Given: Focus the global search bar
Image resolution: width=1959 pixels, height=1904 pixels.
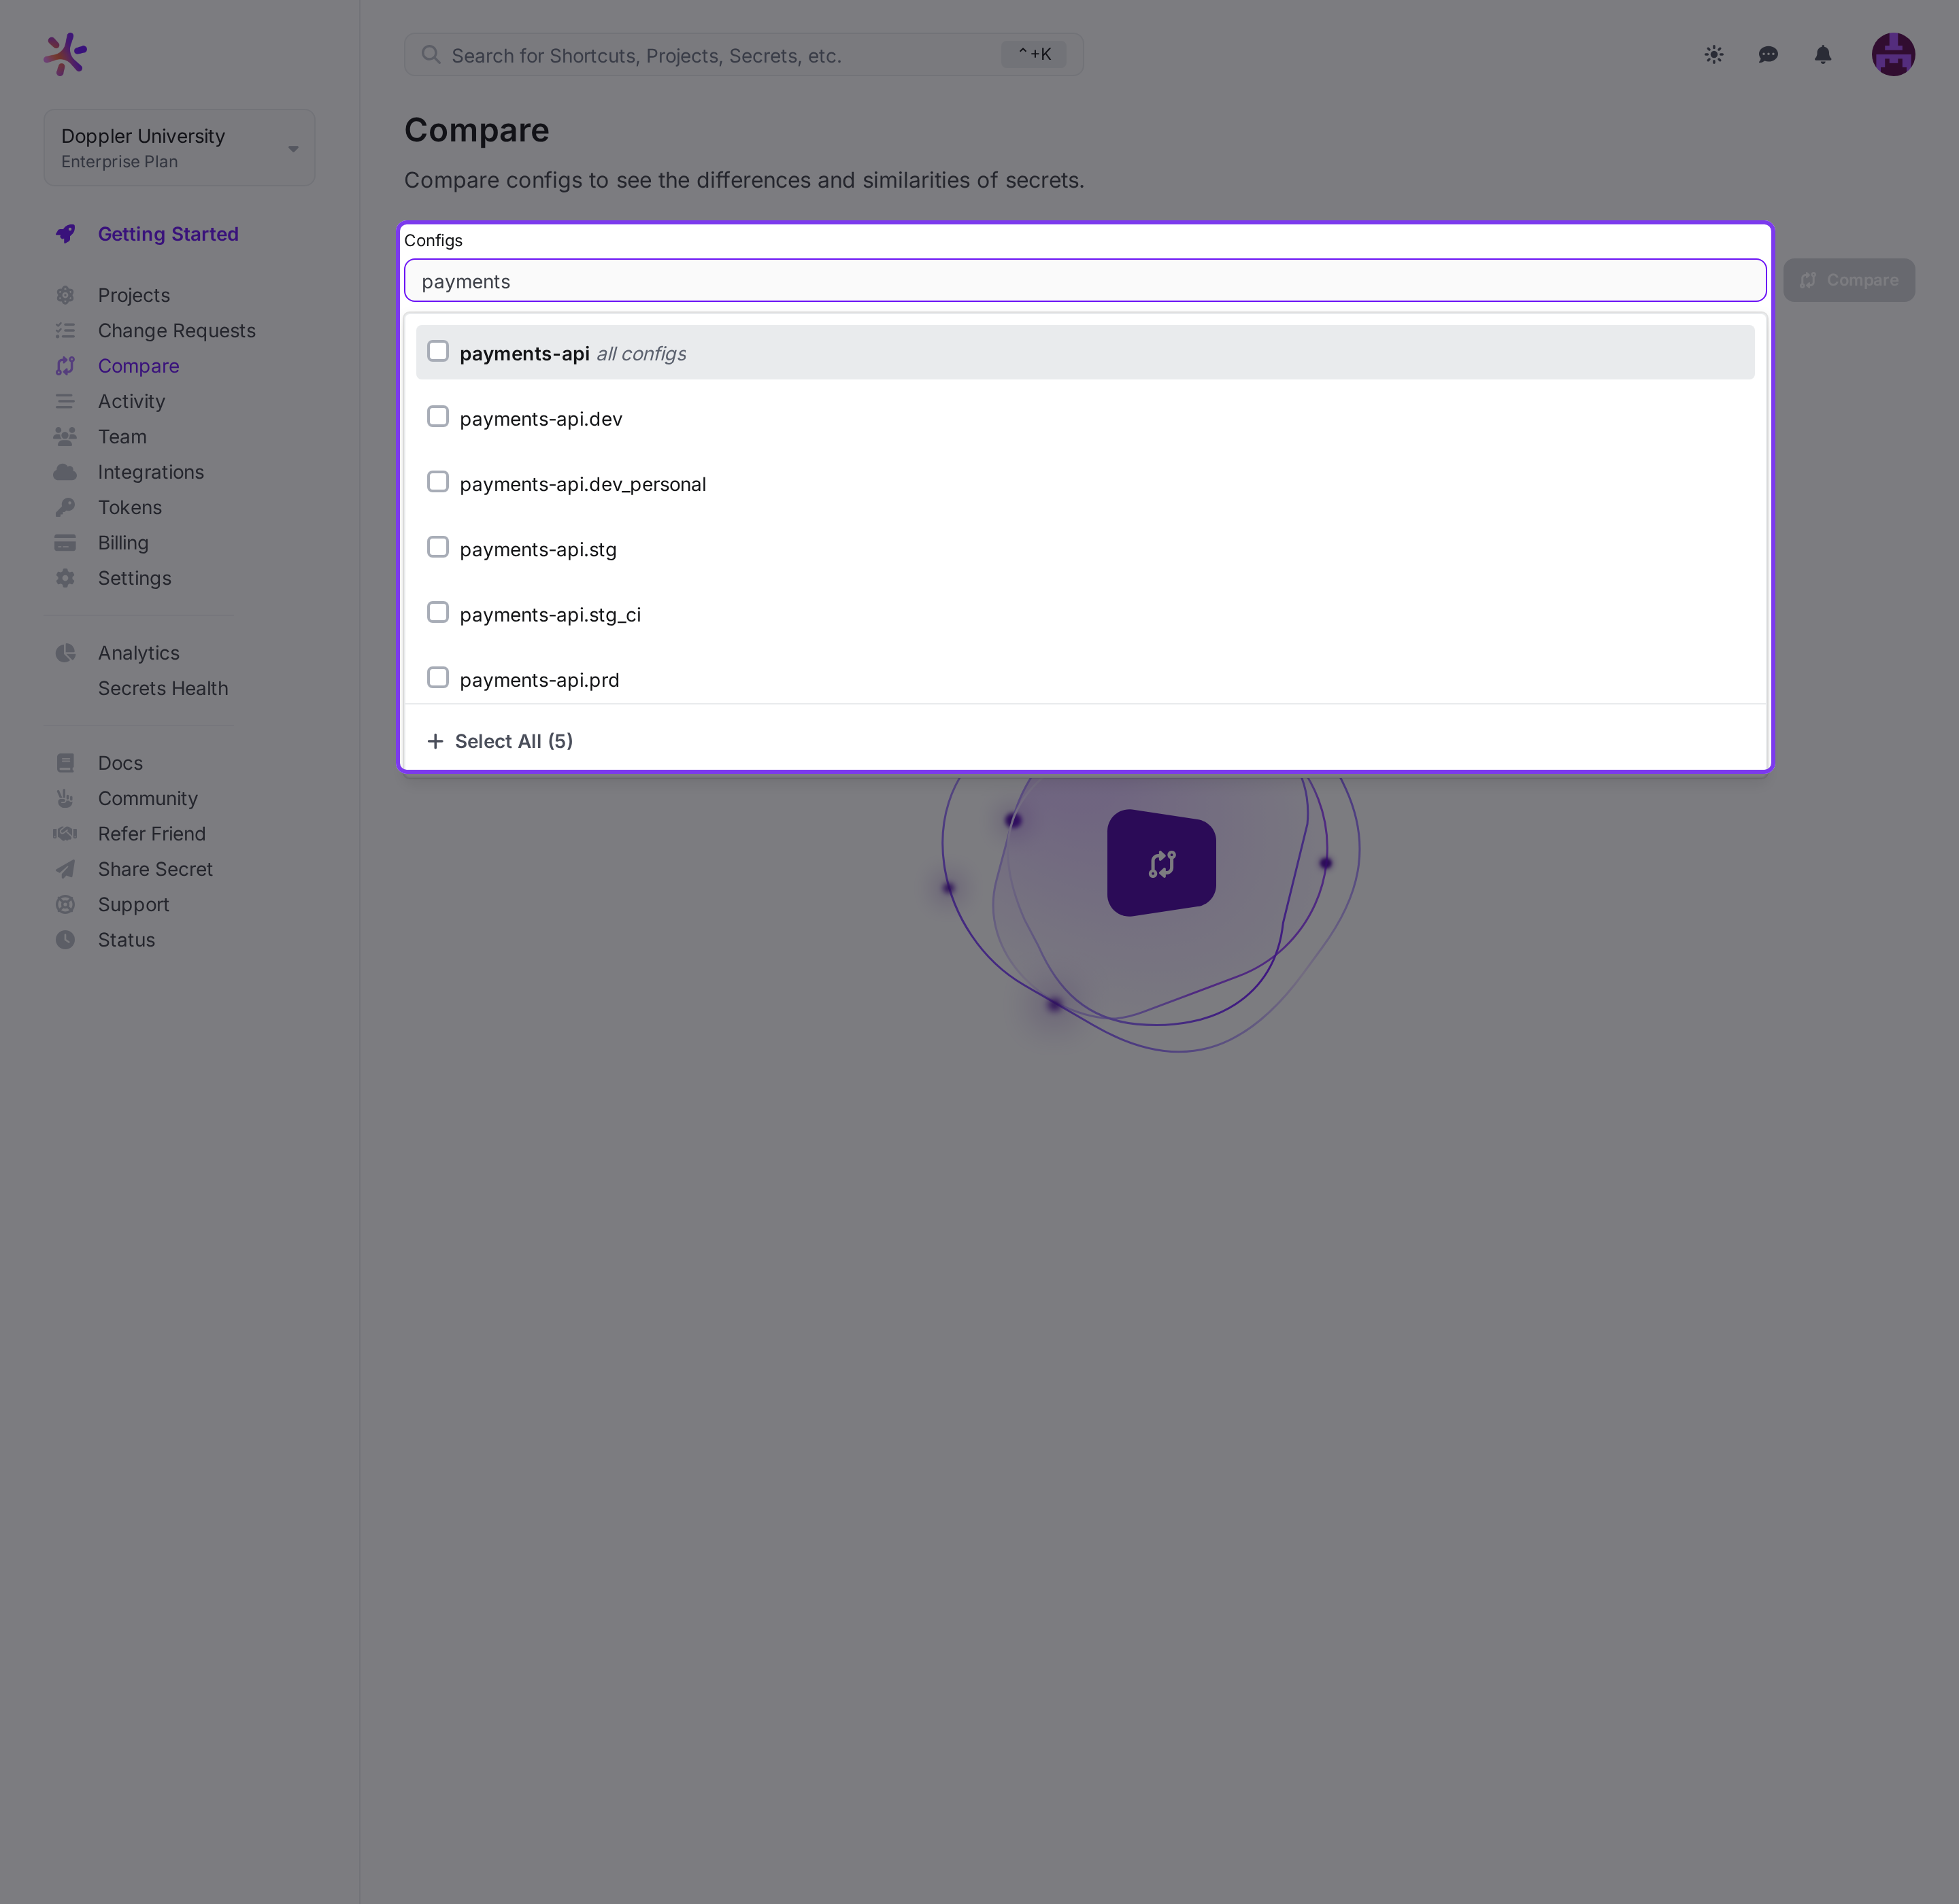Looking at the screenshot, I should click(x=743, y=55).
